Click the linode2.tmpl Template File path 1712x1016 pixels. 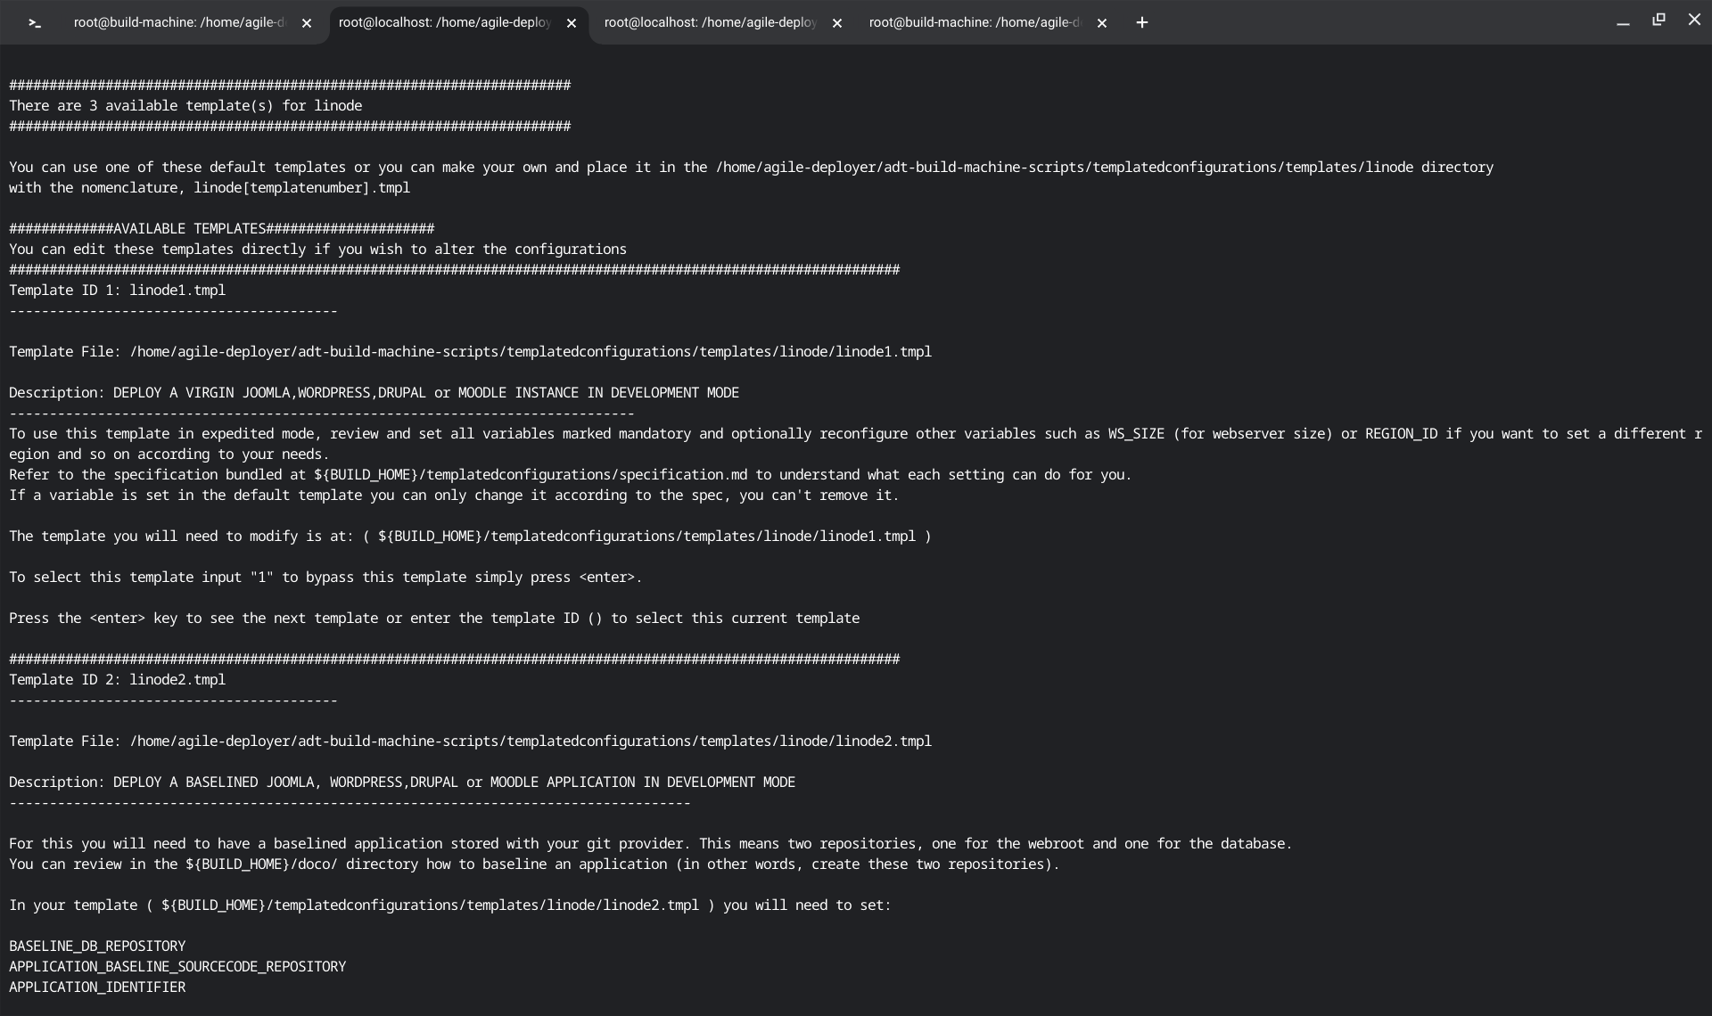[531, 742]
